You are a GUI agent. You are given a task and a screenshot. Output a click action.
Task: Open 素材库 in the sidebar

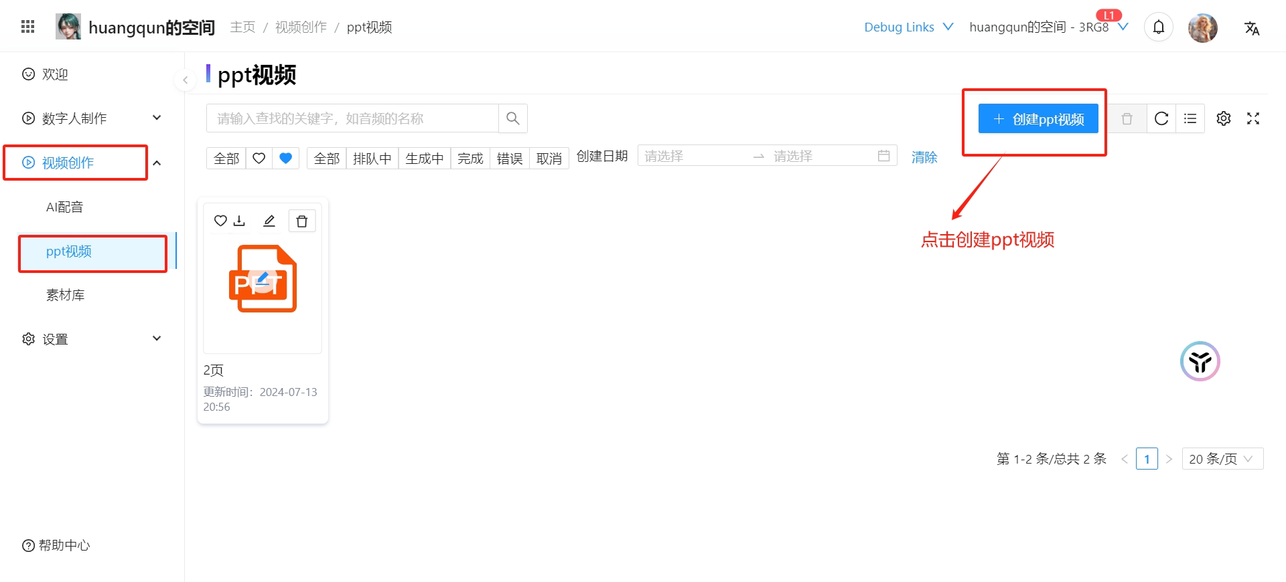coord(66,295)
